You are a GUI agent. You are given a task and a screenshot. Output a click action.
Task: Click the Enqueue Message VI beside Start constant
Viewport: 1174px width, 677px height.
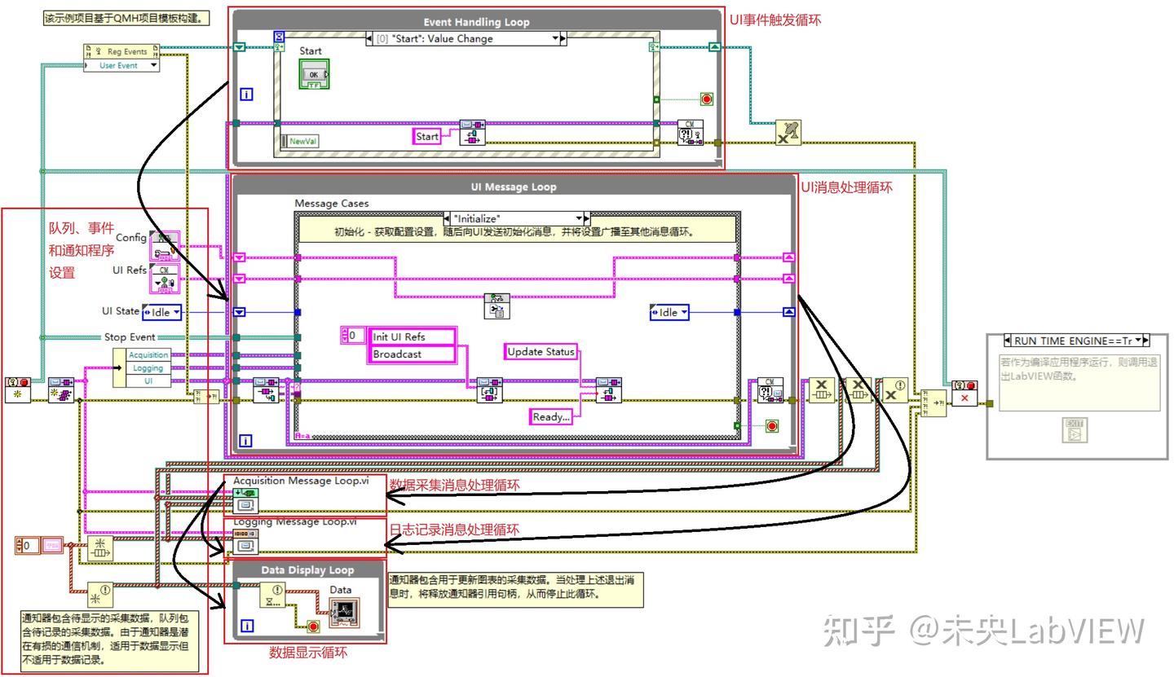(473, 133)
